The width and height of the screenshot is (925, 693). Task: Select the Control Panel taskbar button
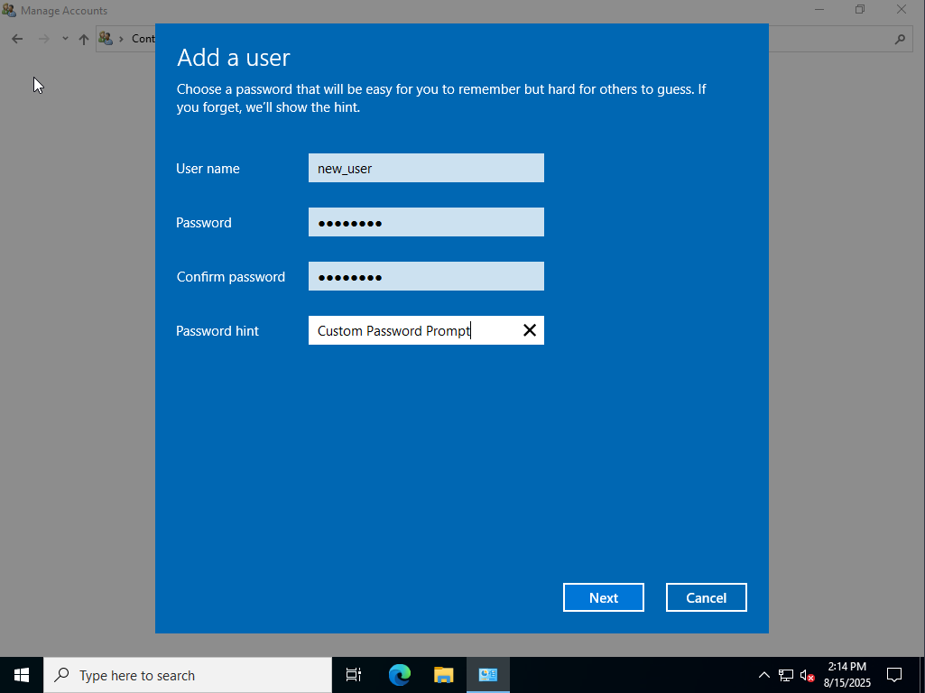(487, 675)
